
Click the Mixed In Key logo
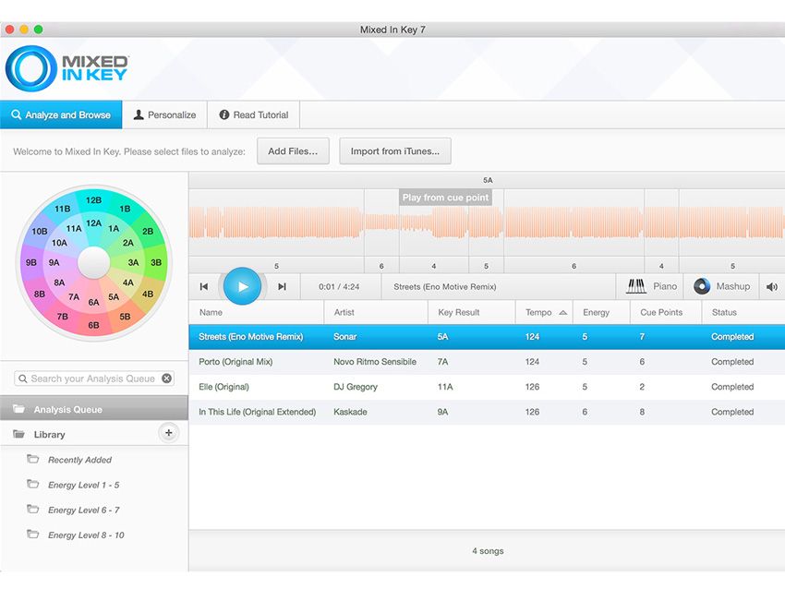pos(66,66)
